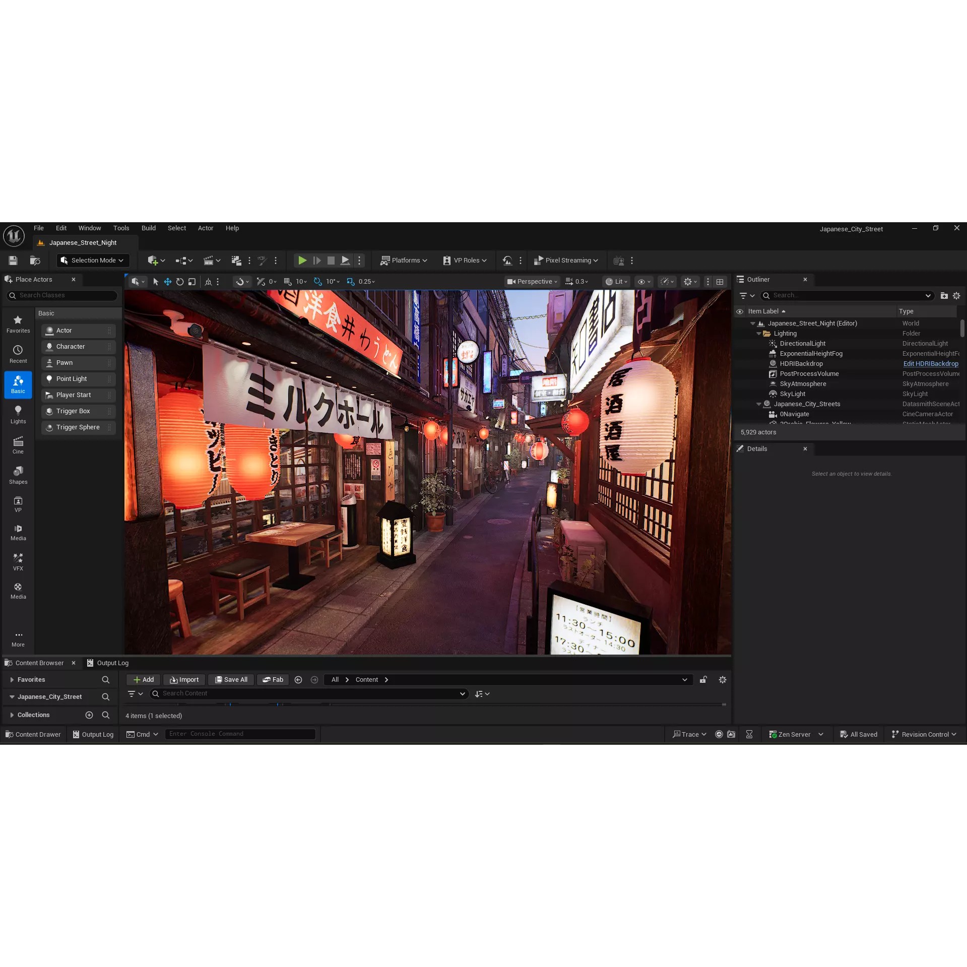967x967 pixels.
Task: Toggle visibility of the Lighting folder
Action: (741, 333)
